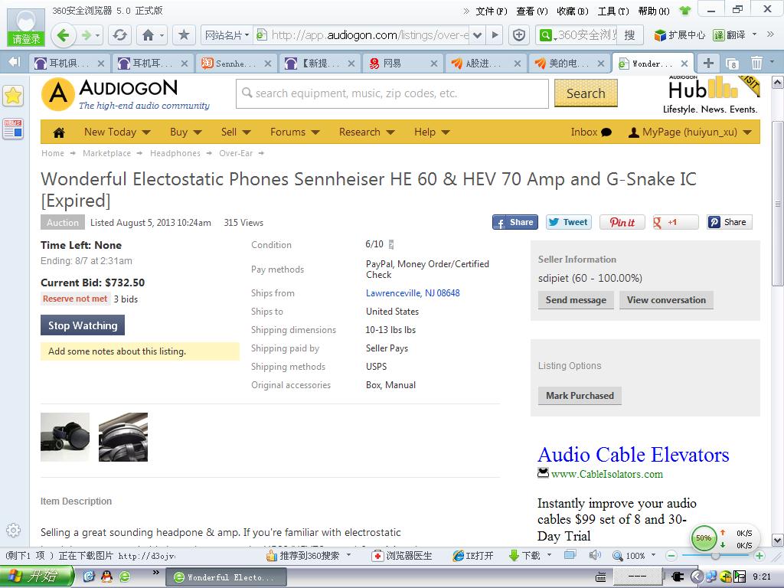Open the first headphone thumbnail image

pos(65,437)
